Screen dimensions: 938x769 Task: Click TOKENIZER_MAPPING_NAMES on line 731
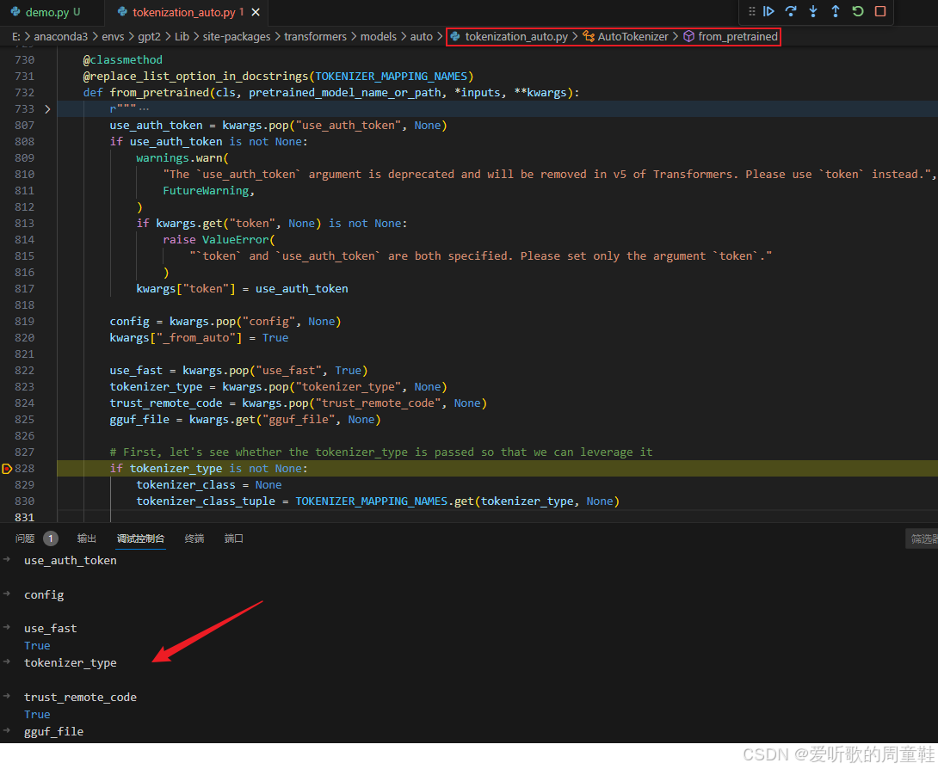[x=392, y=77]
